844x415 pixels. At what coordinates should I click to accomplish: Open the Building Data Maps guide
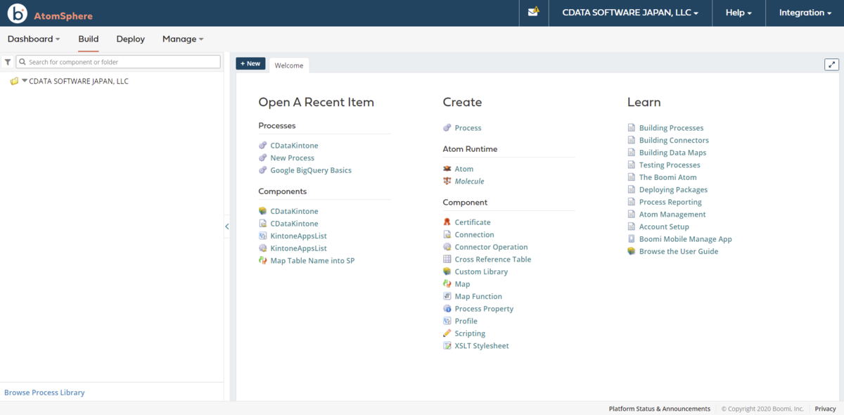coord(672,153)
